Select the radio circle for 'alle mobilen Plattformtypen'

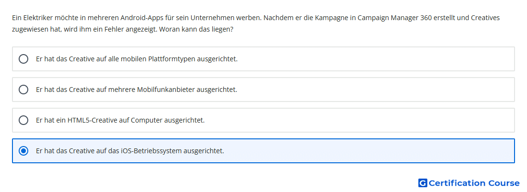tap(23, 59)
